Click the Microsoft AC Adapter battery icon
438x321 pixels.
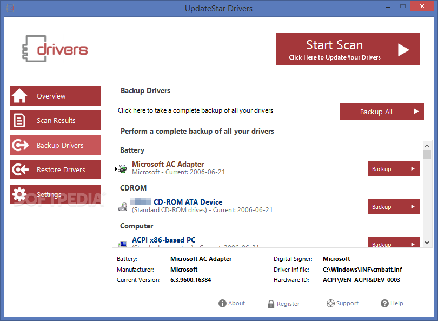pyautogui.click(x=123, y=168)
